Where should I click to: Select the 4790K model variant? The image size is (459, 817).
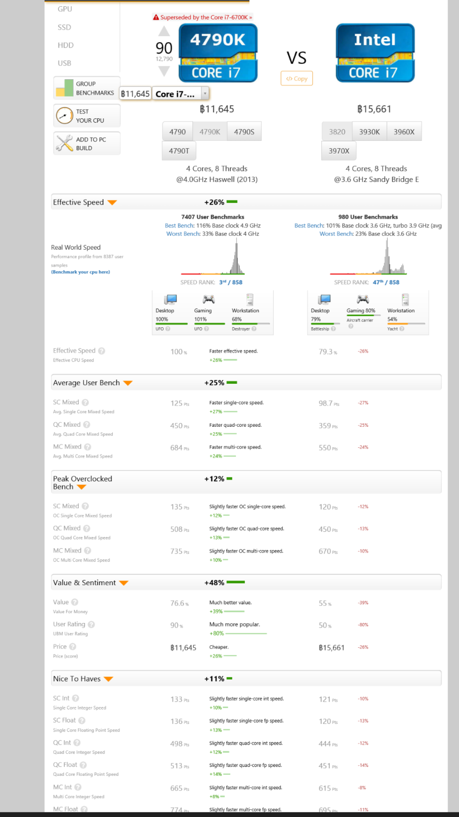(210, 132)
